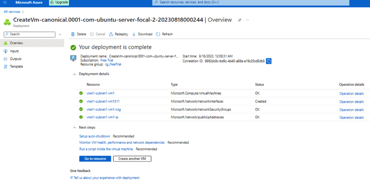Image resolution: width=370 pixels, height=183 pixels.
Task: Collapse the Next steps section
Action: pyautogui.click(x=74, y=128)
